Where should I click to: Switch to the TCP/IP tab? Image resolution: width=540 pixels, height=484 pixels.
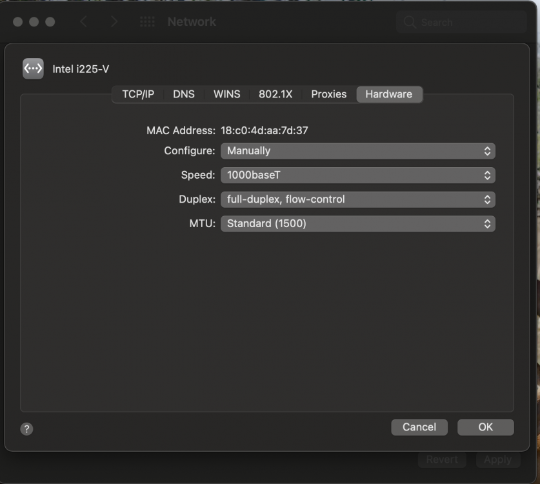(138, 94)
